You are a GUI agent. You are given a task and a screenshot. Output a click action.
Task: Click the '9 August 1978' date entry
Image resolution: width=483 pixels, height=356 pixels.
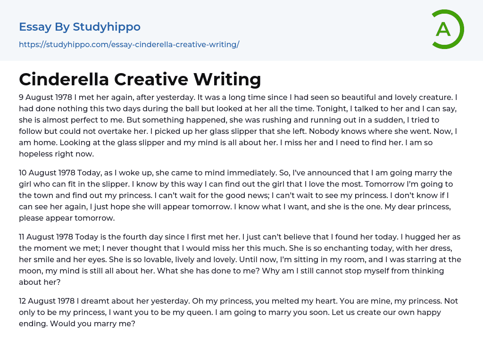(x=46, y=97)
